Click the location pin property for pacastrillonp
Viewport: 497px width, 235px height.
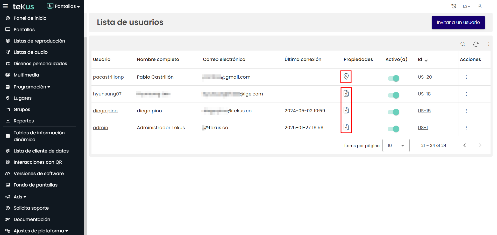point(346,77)
